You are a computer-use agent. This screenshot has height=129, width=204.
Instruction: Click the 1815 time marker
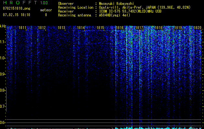pos(100,28)
